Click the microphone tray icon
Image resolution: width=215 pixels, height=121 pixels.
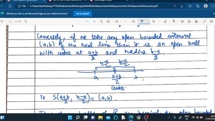175,117
